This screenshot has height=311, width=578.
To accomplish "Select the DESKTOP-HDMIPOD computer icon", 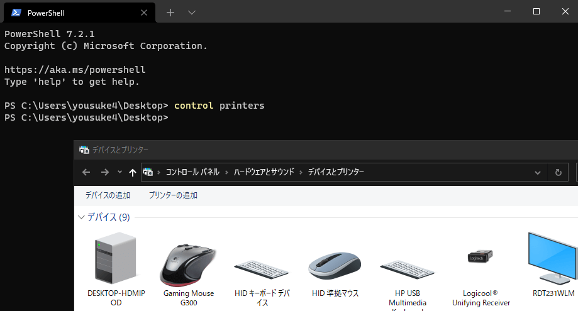I will point(116,258).
